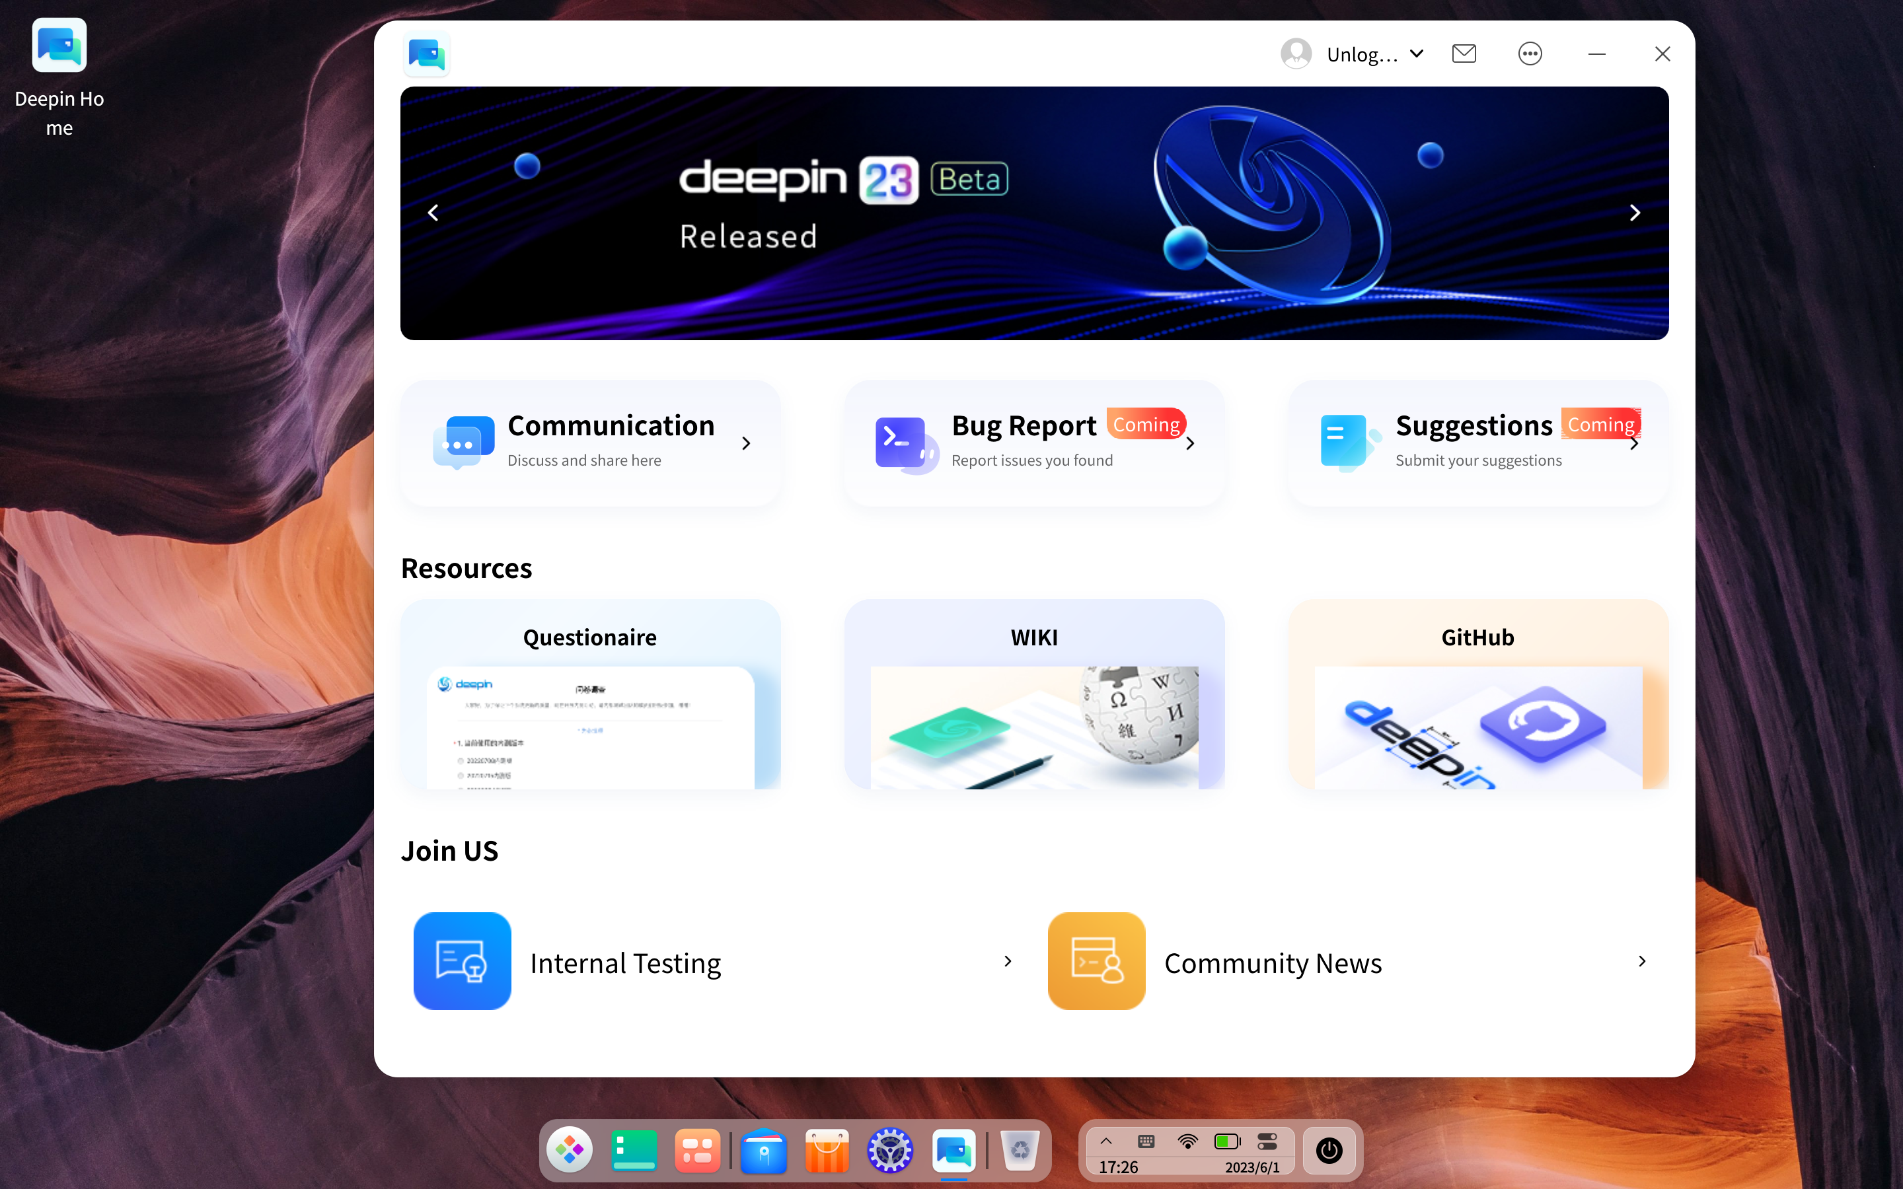This screenshot has width=1903, height=1189.
Task: Open the Wi-Fi network tray icon
Action: point(1187,1141)
